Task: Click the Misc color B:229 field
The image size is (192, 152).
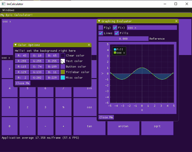Action: pos(52,78)
